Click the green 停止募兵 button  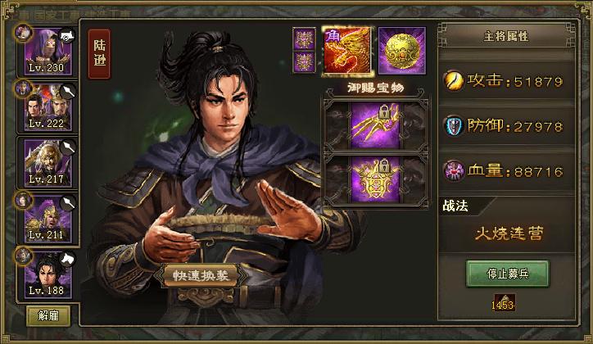(x=508, y=274)
